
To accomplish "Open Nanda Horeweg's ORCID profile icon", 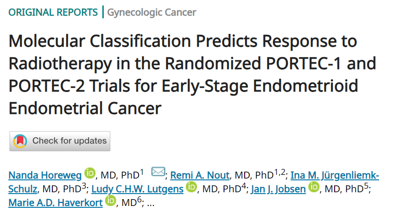I will [90, 174].
